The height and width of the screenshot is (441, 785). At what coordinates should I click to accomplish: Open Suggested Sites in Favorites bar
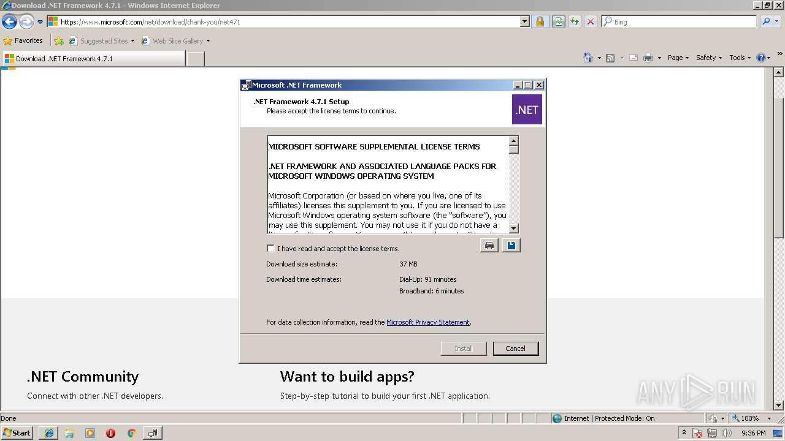[101, 41]
